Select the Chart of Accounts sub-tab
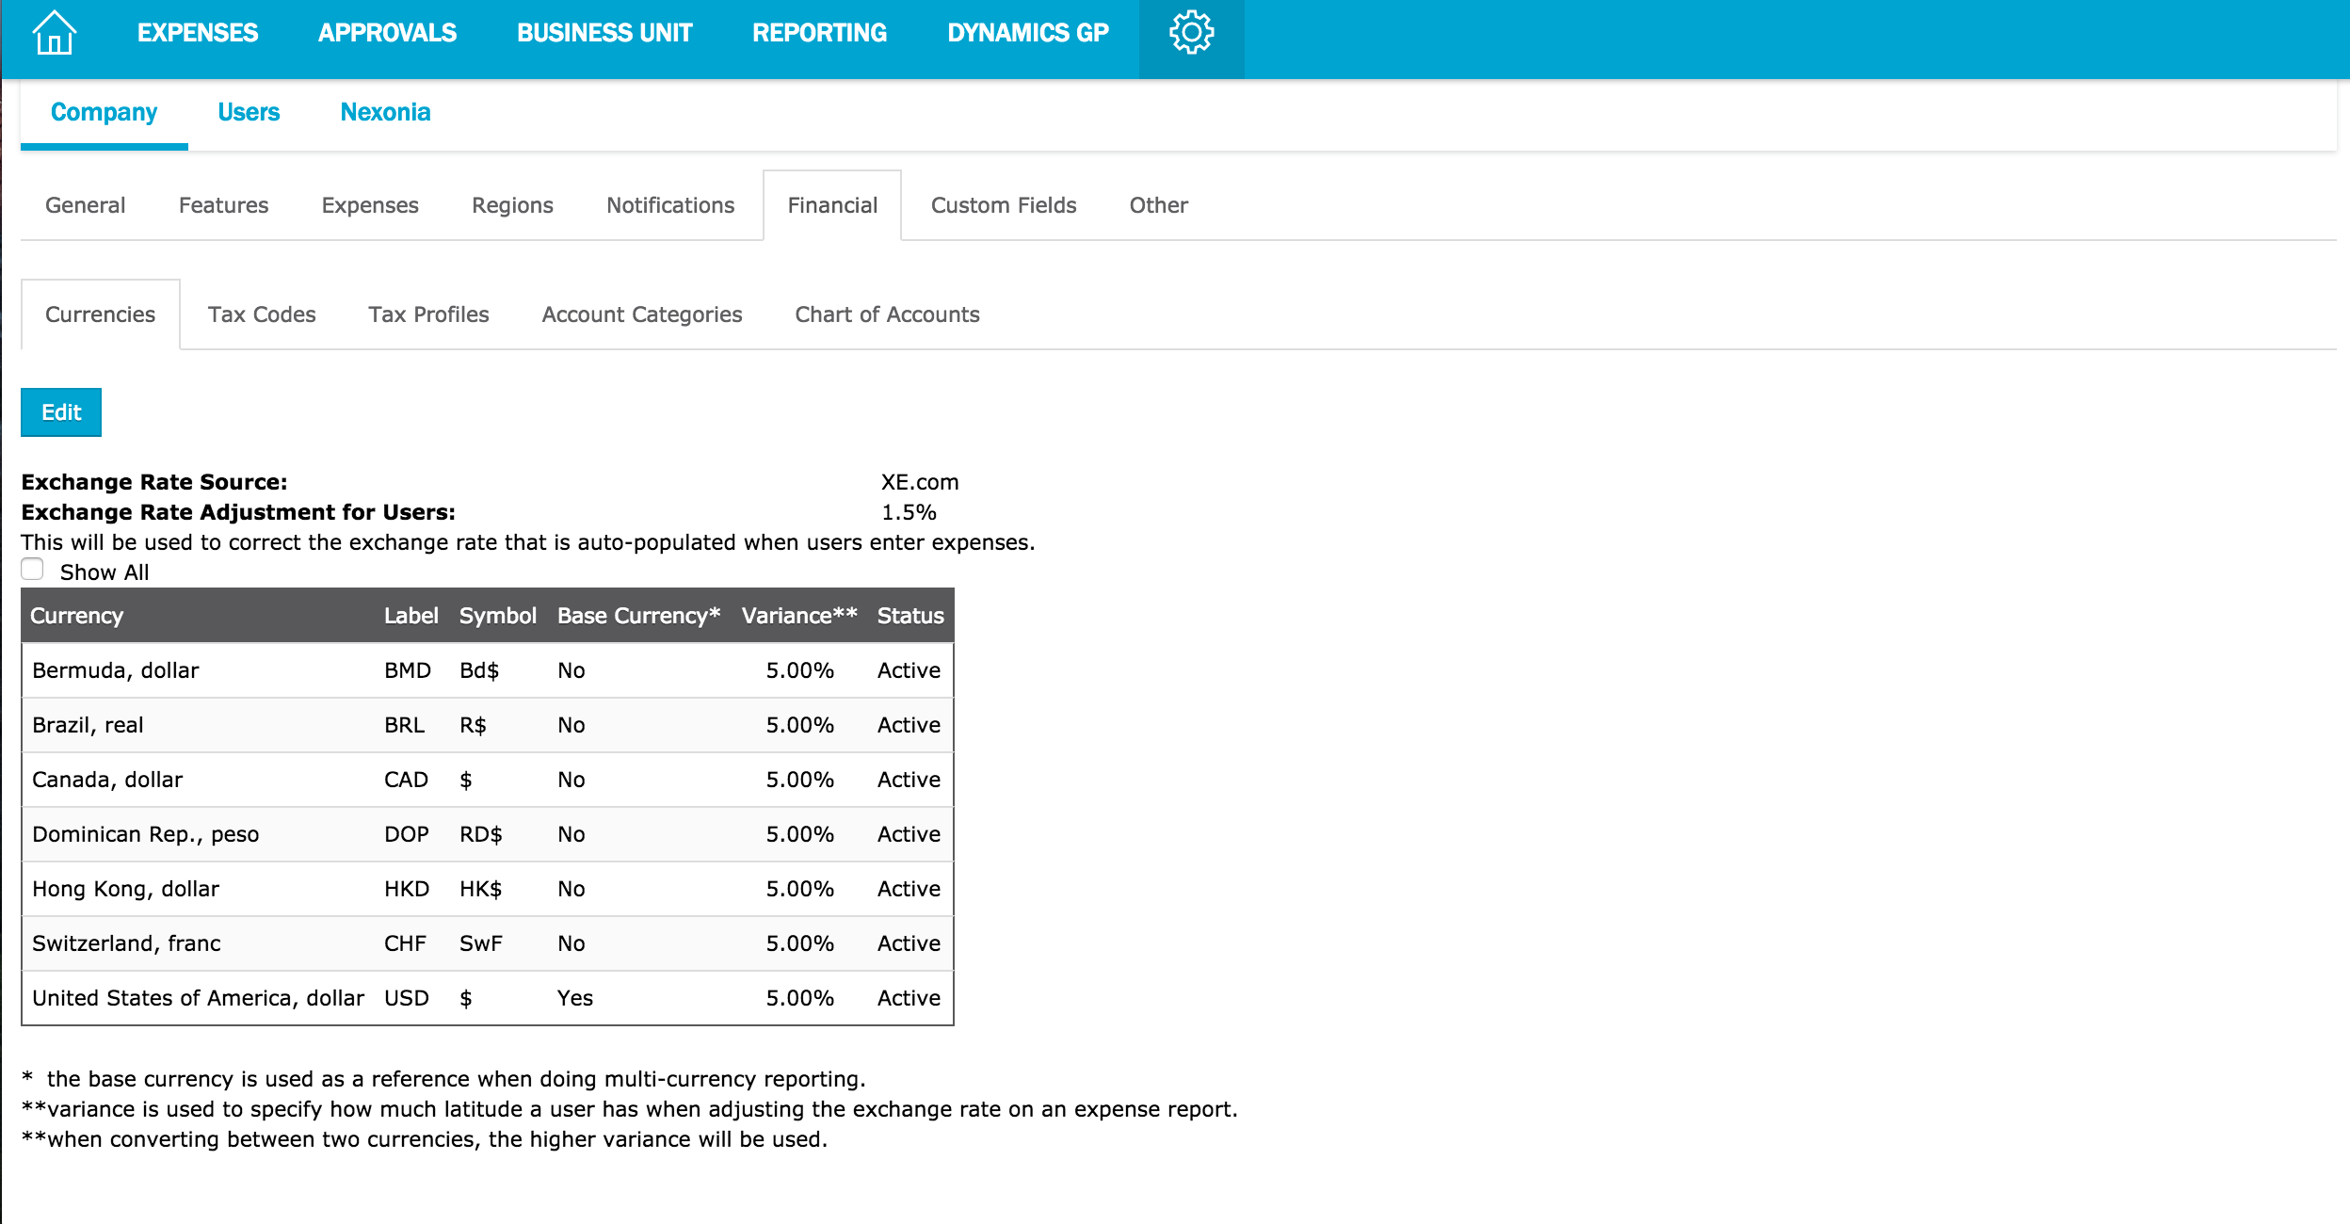This screenshot has width=2350, height=1224. click(x=887, y=314)
